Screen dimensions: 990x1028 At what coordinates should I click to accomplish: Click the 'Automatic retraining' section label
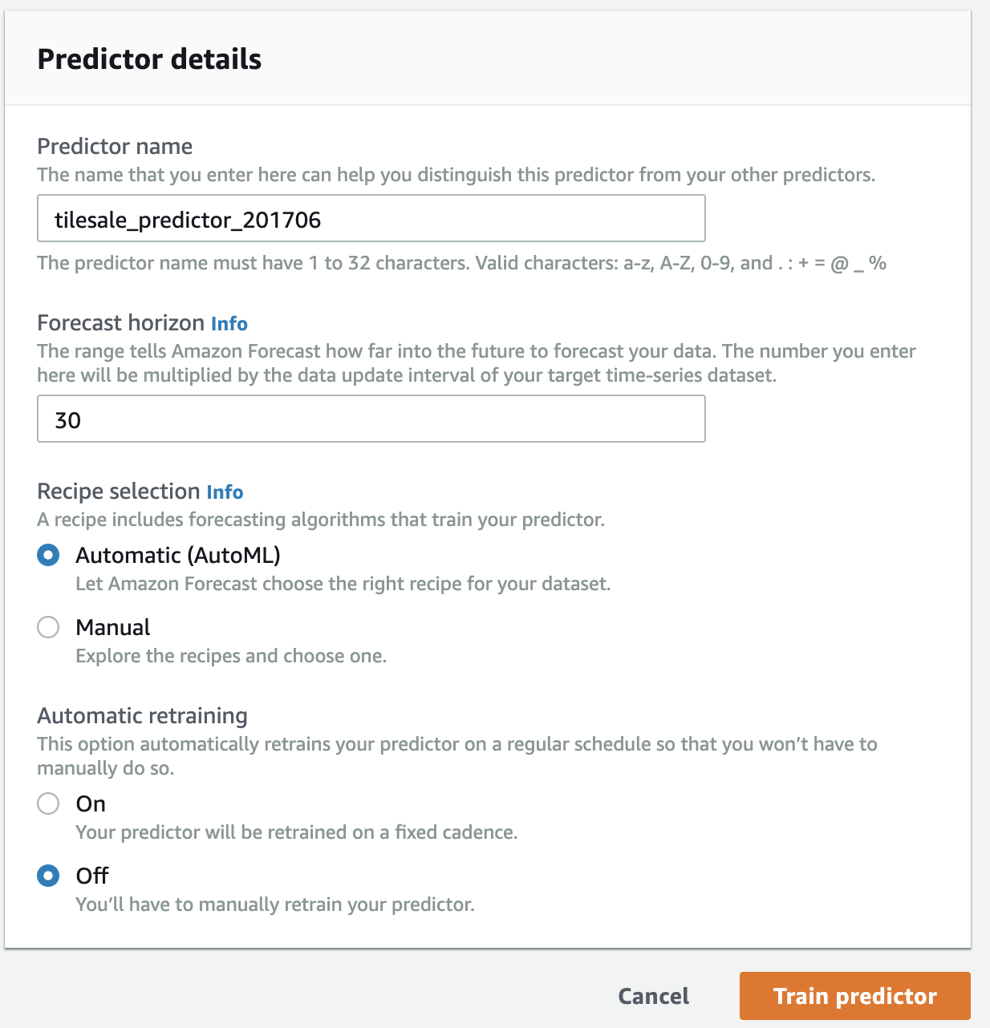(142, 716)
